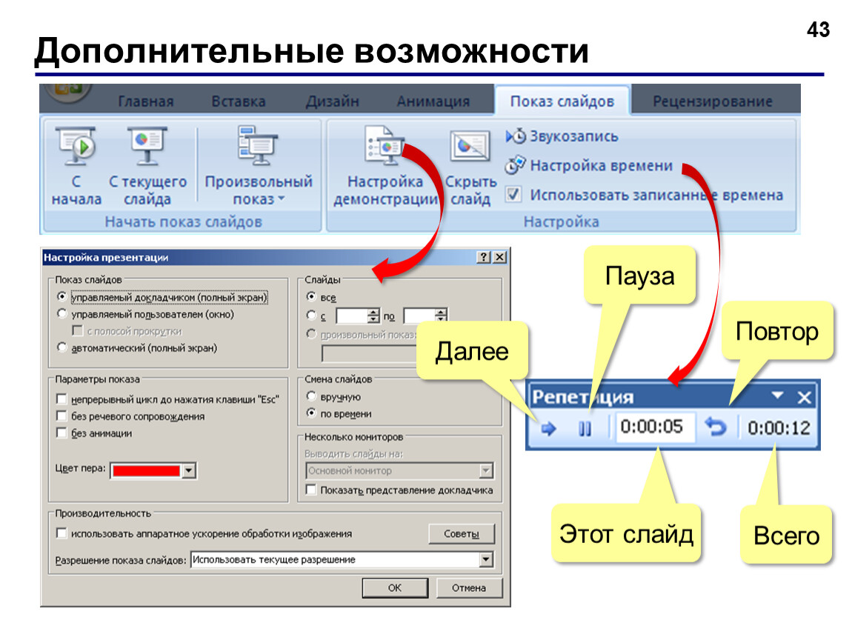The width and height of the screenshot is (852, 640).
Task: Click С текущего слайда slideshow icon
Action: tap(147, 146)
